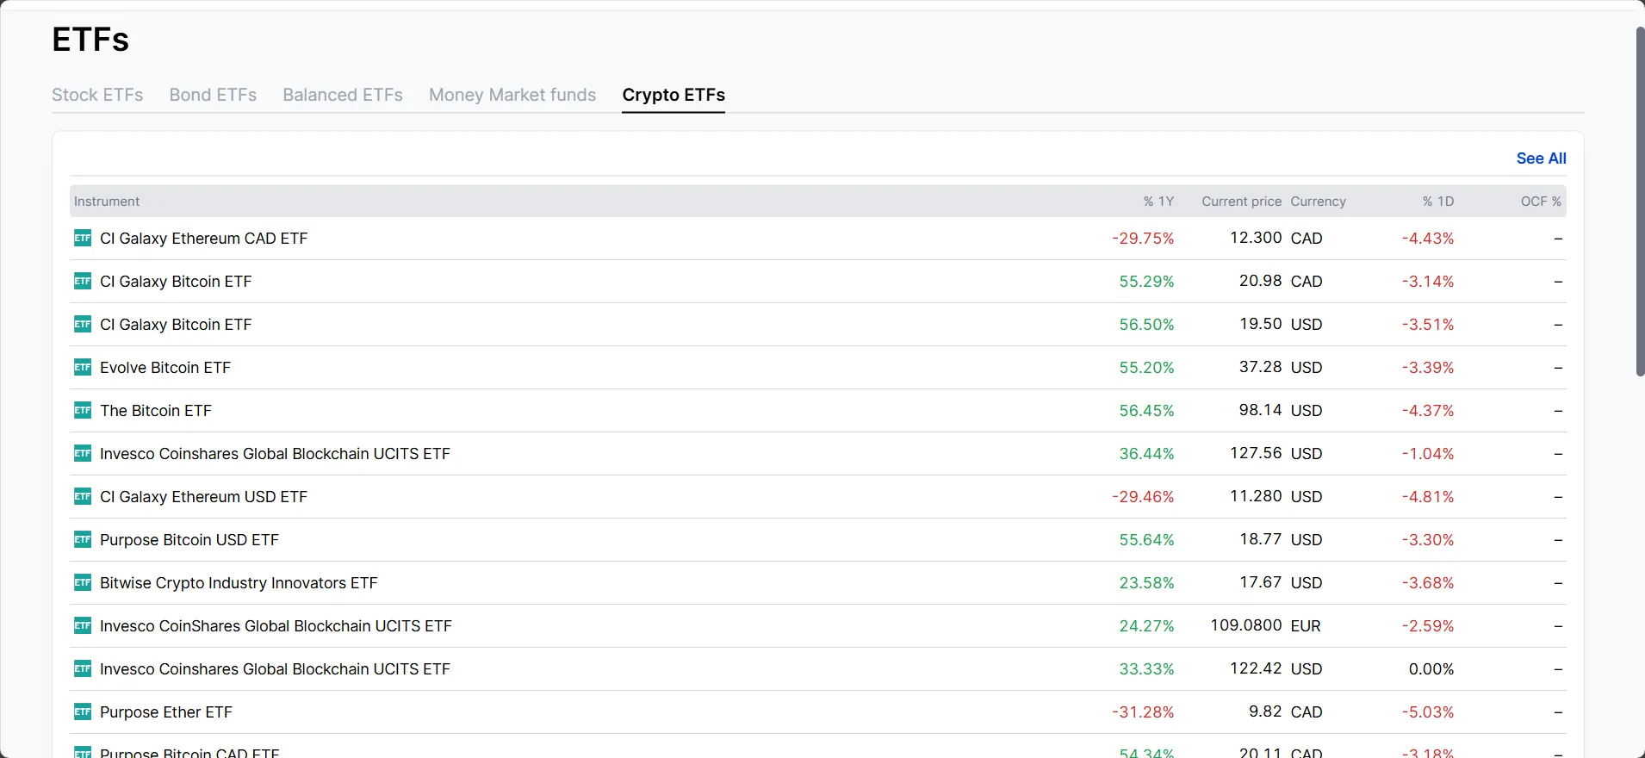The image size is (1645, 758).
Task: Click ETF icon of CI Galaxy Bitcoin ETF priced in CAD
Action: pos(83,281)
